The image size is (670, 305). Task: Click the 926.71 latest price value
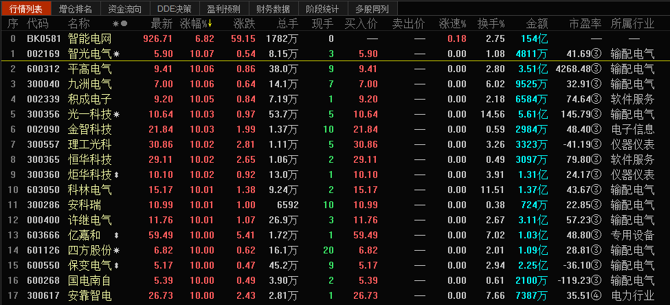(157, 39)
